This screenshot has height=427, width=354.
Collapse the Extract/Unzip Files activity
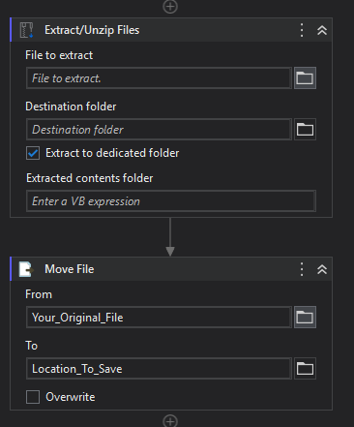click(x=322, y=30)
